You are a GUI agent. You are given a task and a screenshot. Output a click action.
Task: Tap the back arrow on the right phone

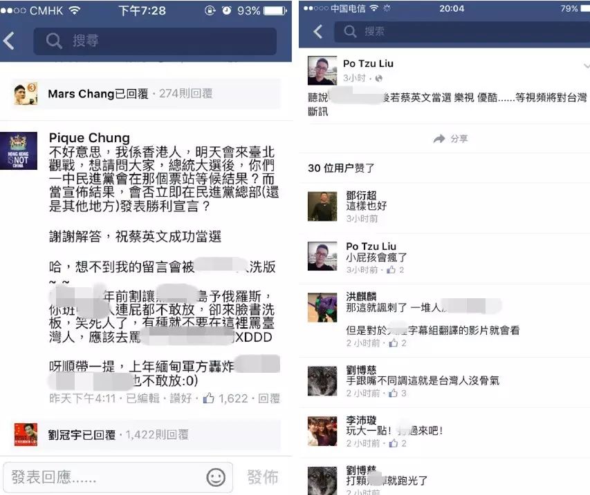(x=318, y=32)
